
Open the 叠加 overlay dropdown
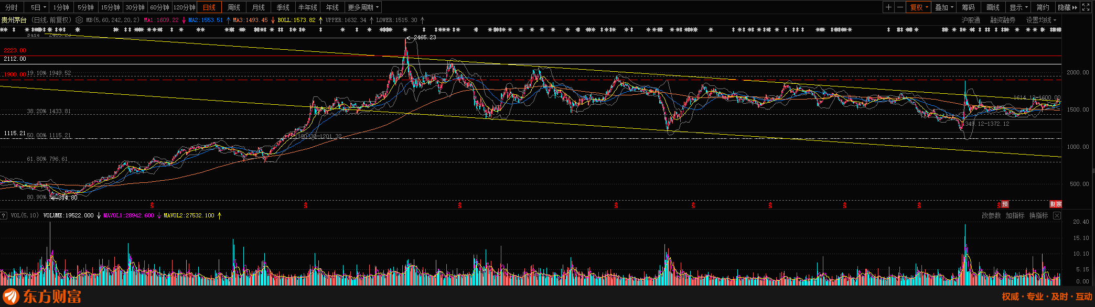[x=944, y=7]
